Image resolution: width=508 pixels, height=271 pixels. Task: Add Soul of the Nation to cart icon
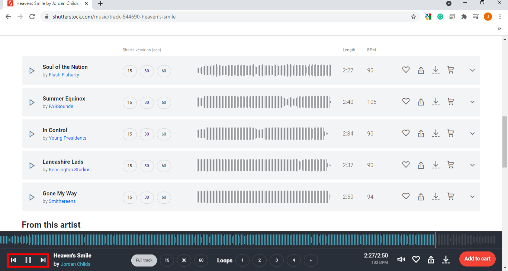point(451,70)
